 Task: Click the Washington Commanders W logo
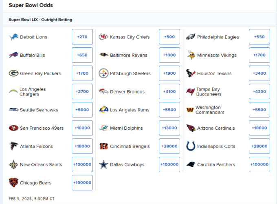190,110
